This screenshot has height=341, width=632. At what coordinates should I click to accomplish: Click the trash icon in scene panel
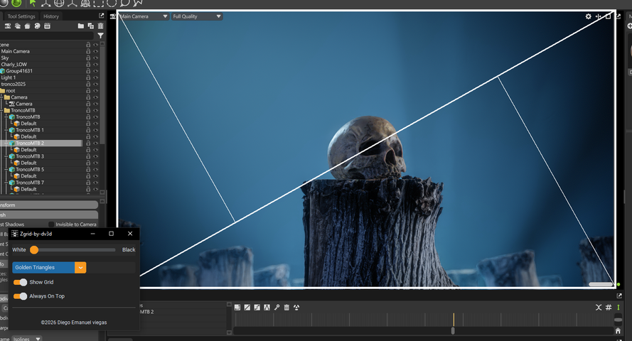coord(100,26)
